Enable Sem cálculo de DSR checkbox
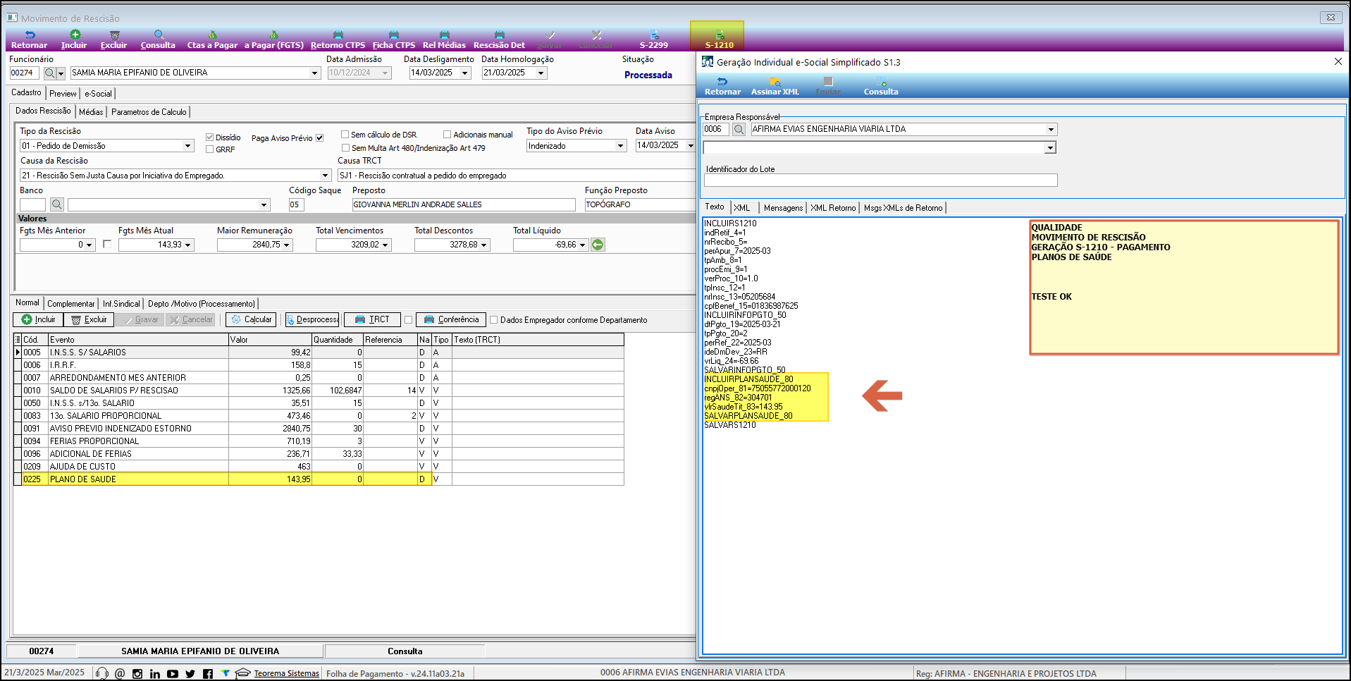The height and width of the screenshot is (681, 1351). 345,135
